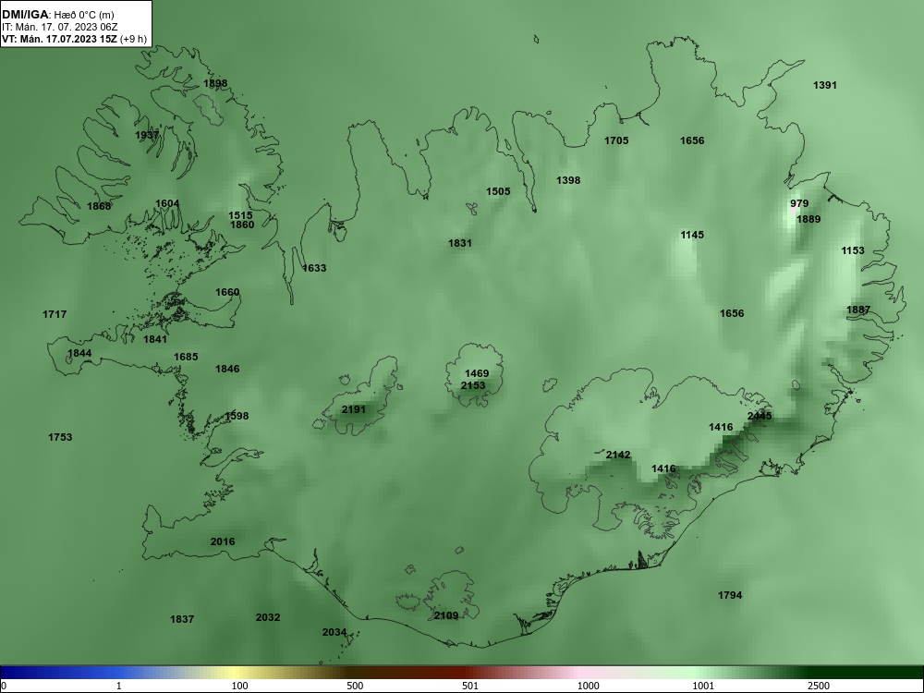
Task: Click the map value 1145
Action: tap(692, 235)
